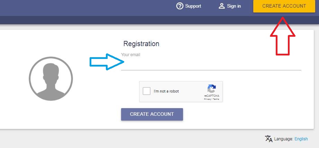
Task: Open the Support link text
Action: pos(193,6)
